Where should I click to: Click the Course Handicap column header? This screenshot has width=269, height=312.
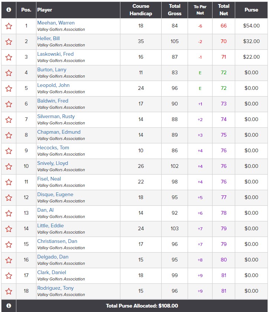(x=141, y=10)
